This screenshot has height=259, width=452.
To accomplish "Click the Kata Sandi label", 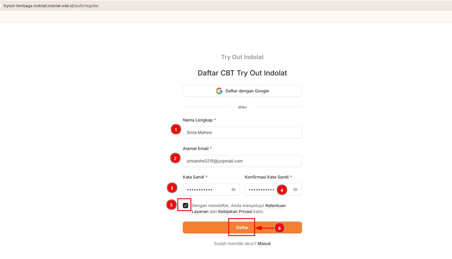I will click(194, 177).
